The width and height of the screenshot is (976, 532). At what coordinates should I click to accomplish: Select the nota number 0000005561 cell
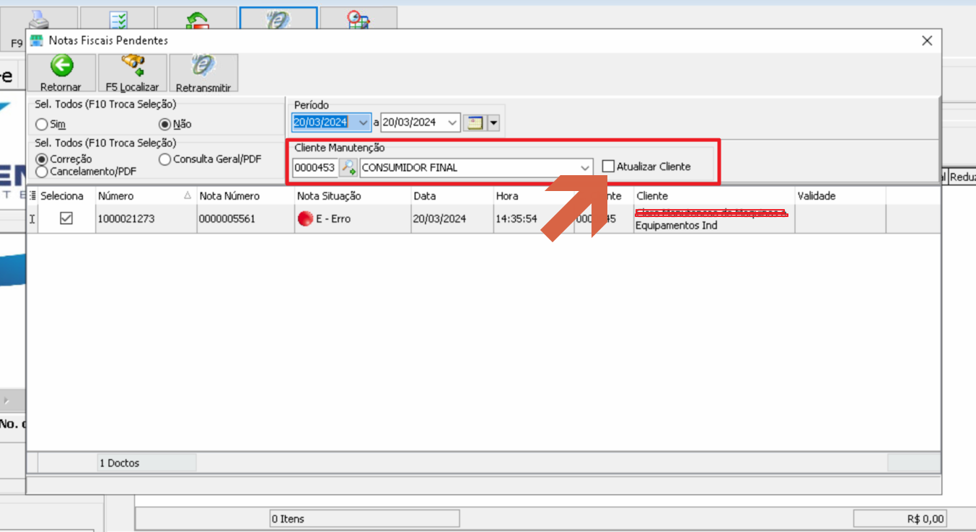coord(245,218)
